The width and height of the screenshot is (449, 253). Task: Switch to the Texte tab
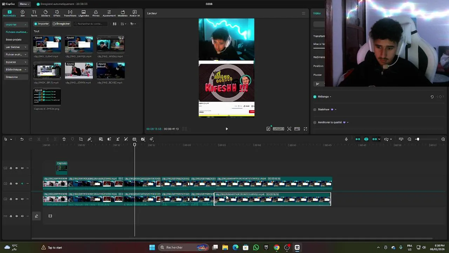point(34,13)
